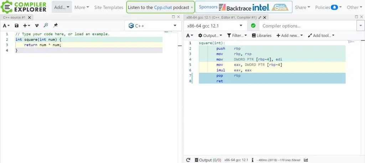Open the Cpp.chat link

163,7
